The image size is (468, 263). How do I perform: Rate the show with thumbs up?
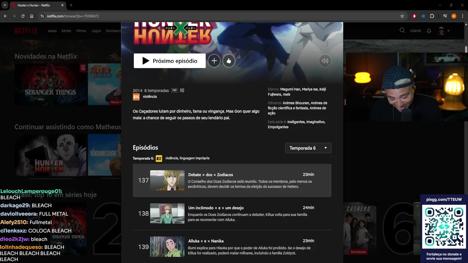tap(229, 61)
